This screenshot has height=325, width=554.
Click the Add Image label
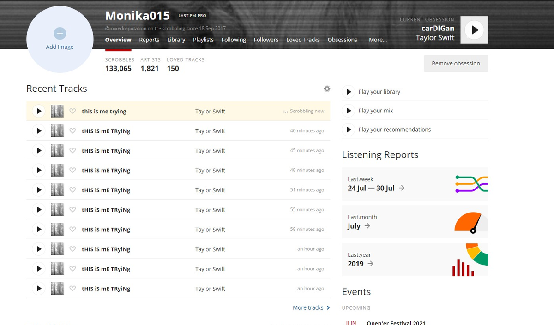60,47
